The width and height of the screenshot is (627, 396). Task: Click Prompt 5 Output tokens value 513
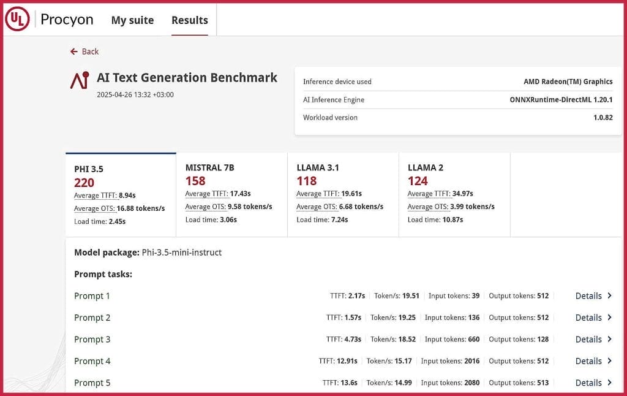(x=543, y=383)
